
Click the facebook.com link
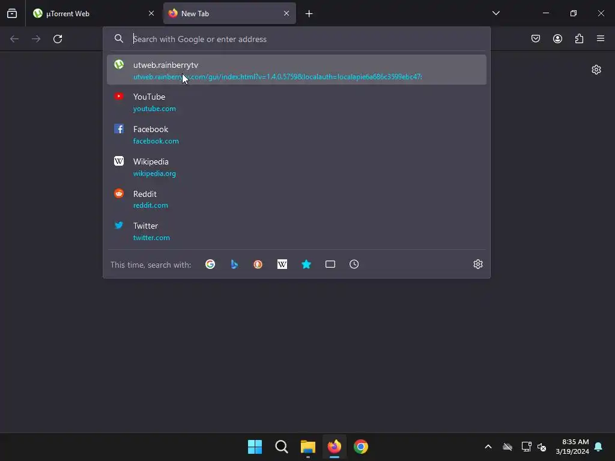coord(156,140)
